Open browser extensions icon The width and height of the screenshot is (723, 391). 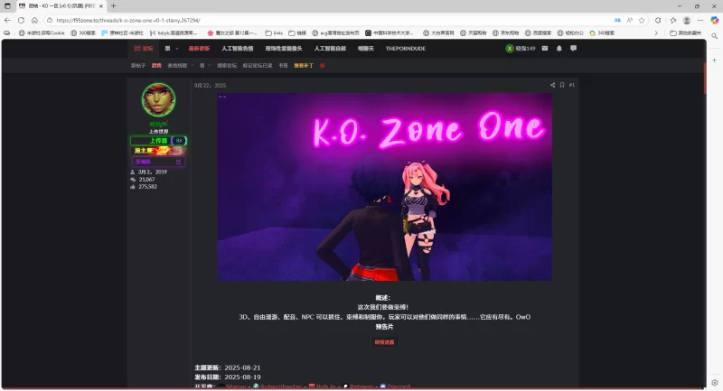pyautogui.click(x=658, y=20)
